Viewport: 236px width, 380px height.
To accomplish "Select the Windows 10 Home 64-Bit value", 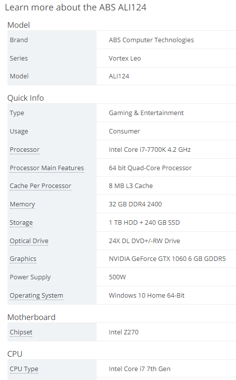I will pyautogui.click(x=147, y=296).
